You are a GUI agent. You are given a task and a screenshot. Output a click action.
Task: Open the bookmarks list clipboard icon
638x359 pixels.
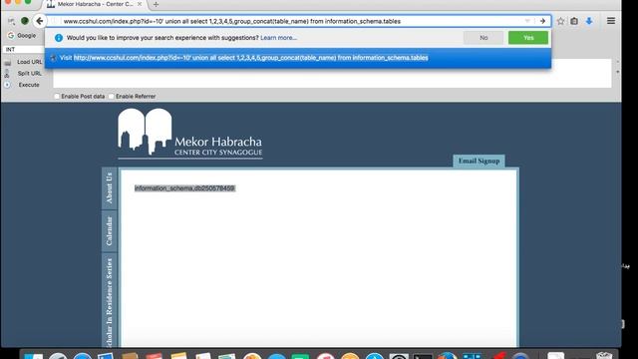pos(574,21)
